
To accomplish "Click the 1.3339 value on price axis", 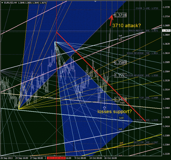I will [166, 154].
